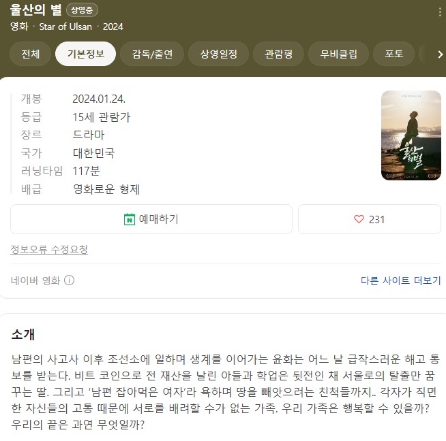The width and height of the screenshot is (446, 441).
Task: Open the 포토 tab
Action: [393, 54]
